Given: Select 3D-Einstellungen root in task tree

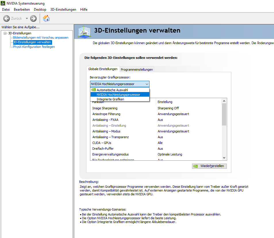Looking at the screenshot, I should point(20,33).
